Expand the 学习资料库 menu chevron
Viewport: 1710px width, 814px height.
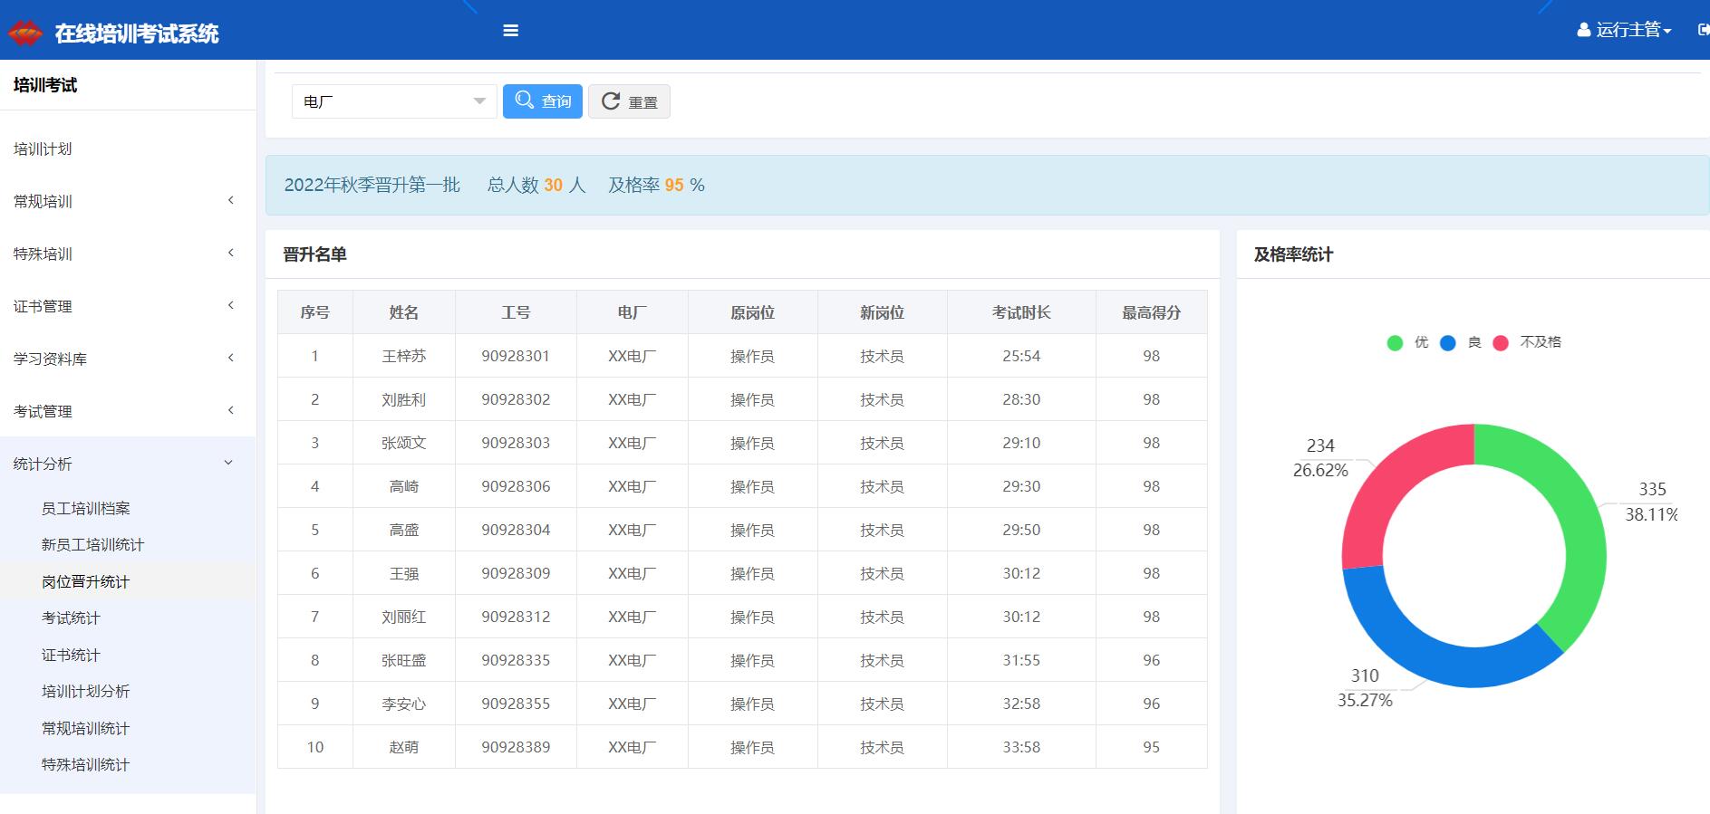coord(230,358)
